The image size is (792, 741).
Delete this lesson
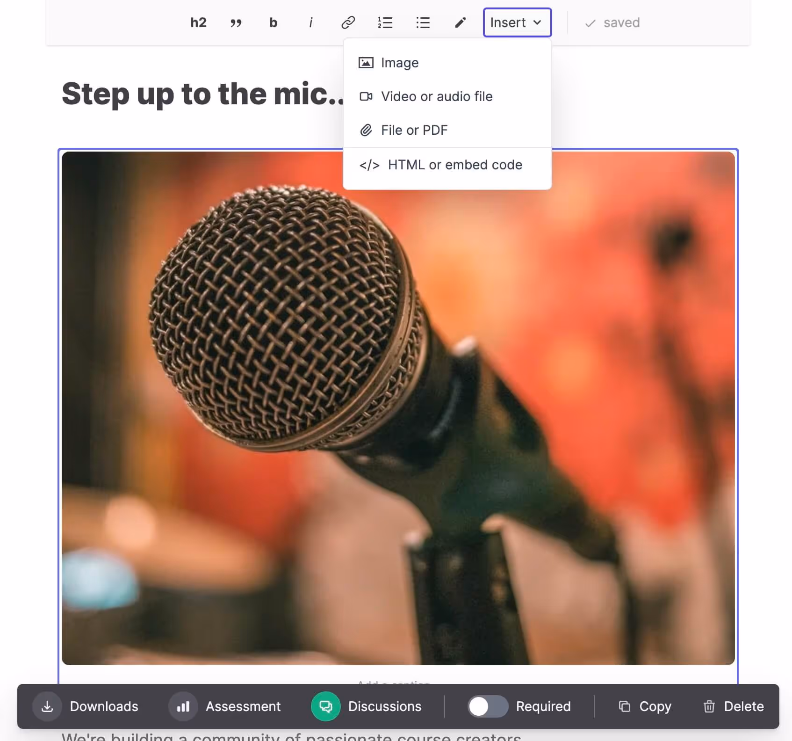(732, 706)
